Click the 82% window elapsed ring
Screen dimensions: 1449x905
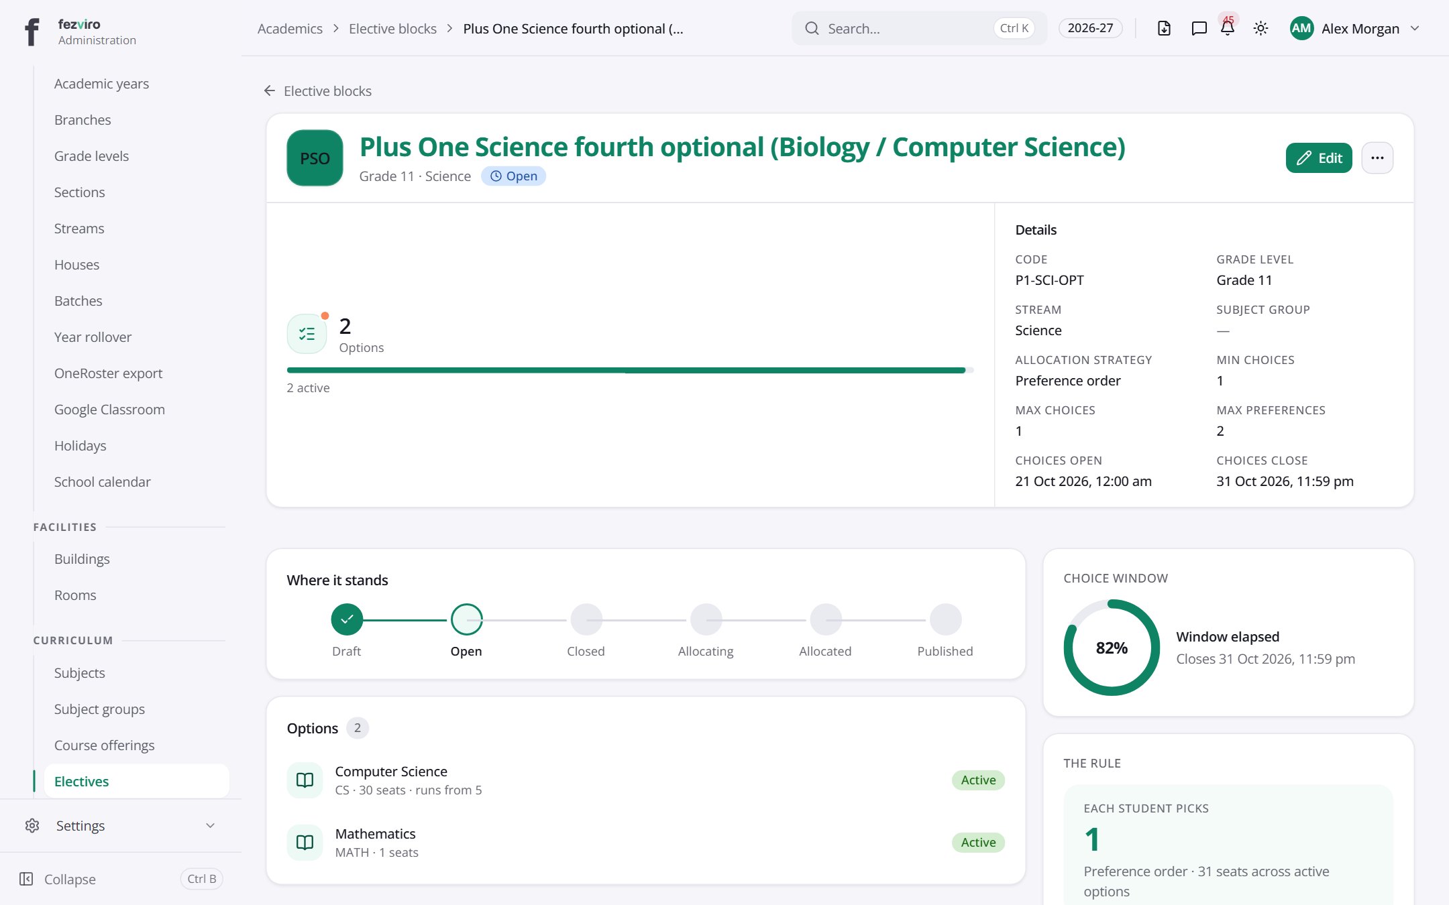coord(1112,648)
